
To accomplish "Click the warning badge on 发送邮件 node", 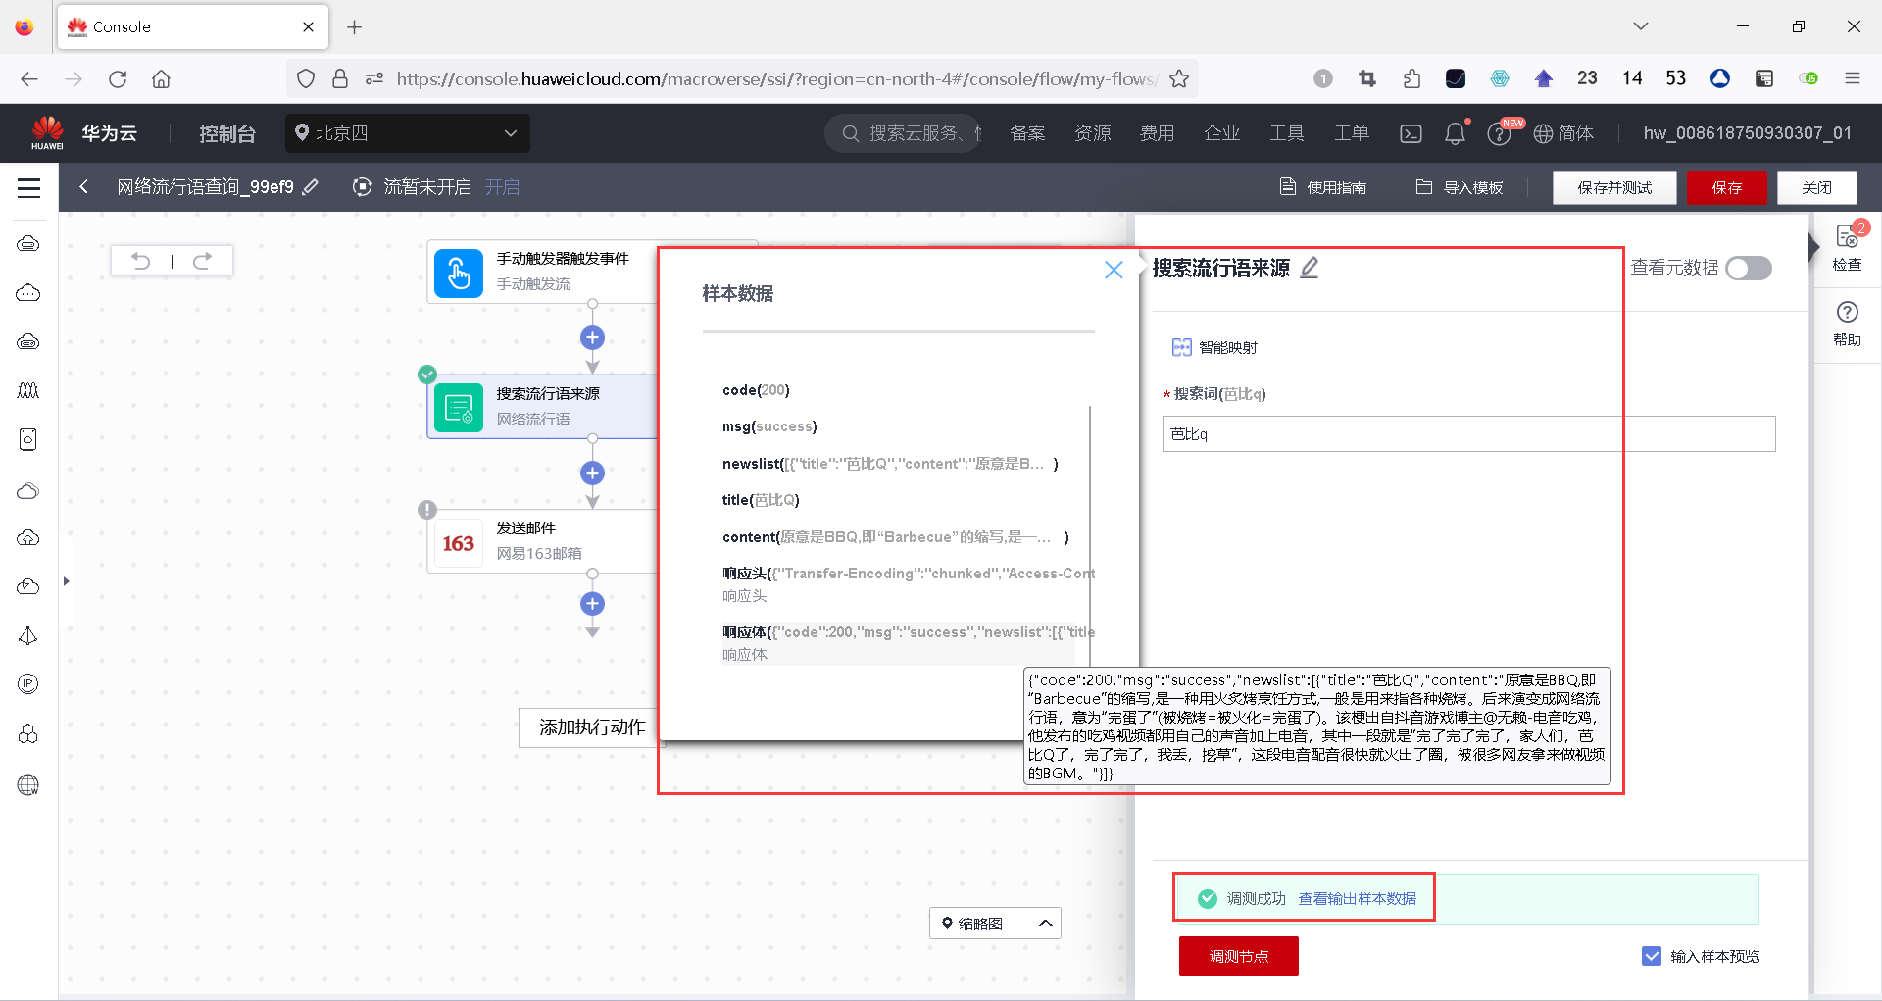I will point(427,510).
